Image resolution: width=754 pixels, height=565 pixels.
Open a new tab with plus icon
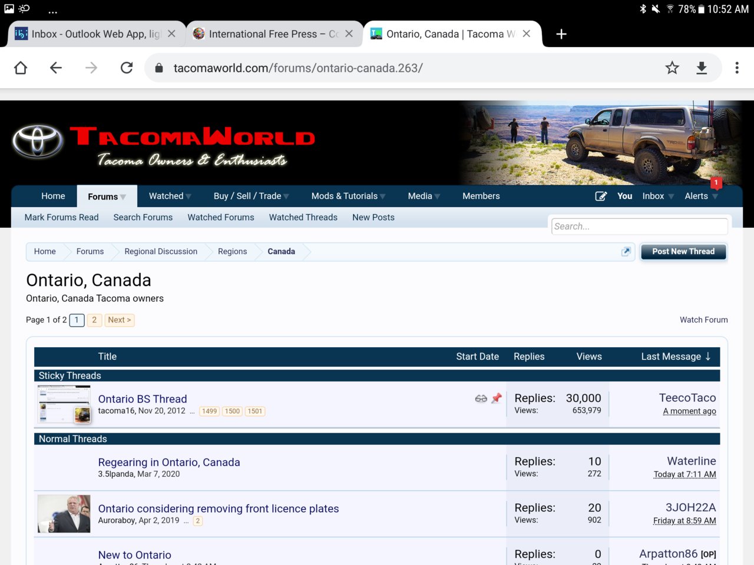tap(561, 34)
